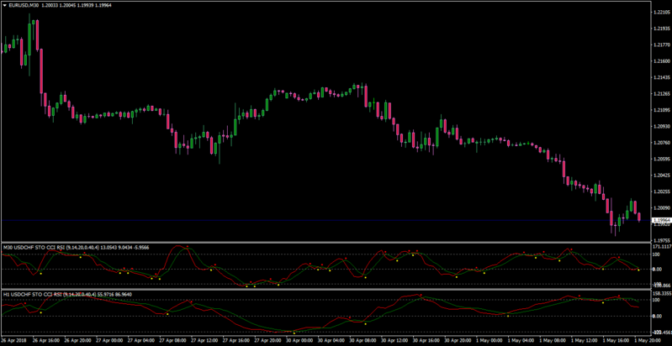
Task: Click the 1.21600 price scale value
Action: 661,61
